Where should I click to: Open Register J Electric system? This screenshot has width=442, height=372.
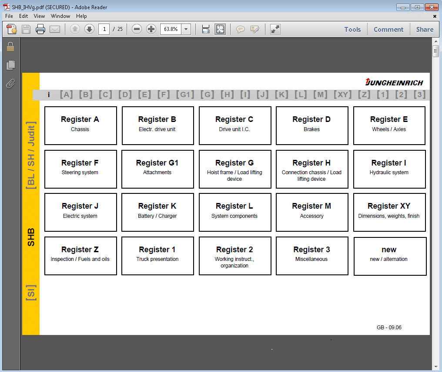[80, 212]
